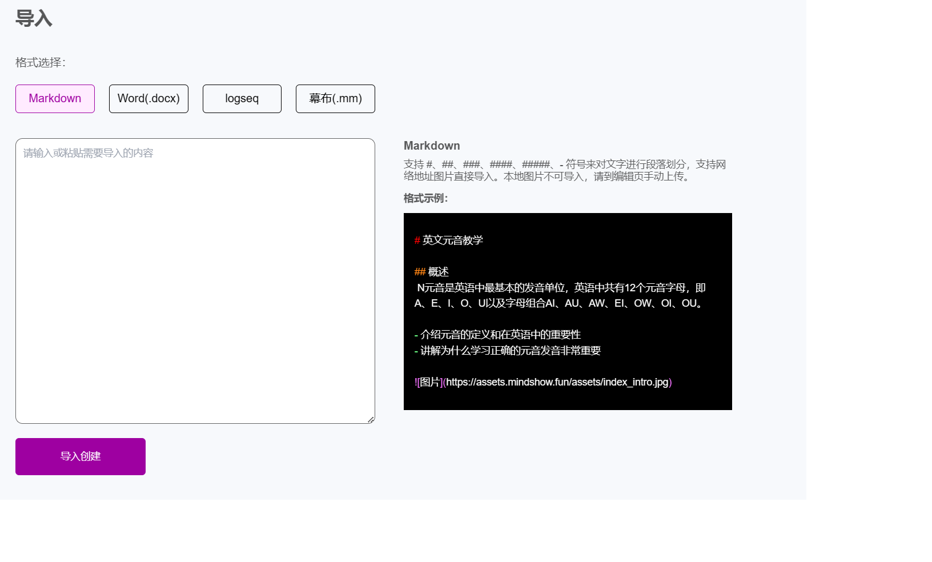Click the 格式示例 label
This screenshot has width=932, height=562.
425,198
